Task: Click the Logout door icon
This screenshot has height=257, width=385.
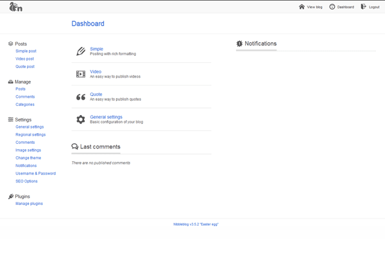Action: point(364,7)
